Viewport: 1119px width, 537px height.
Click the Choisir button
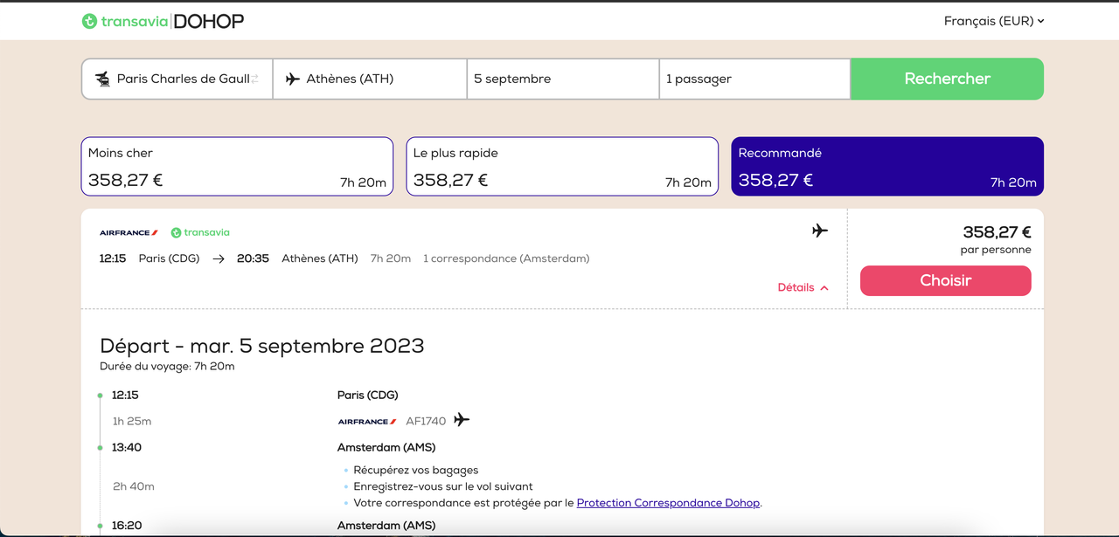coord(946,280)
